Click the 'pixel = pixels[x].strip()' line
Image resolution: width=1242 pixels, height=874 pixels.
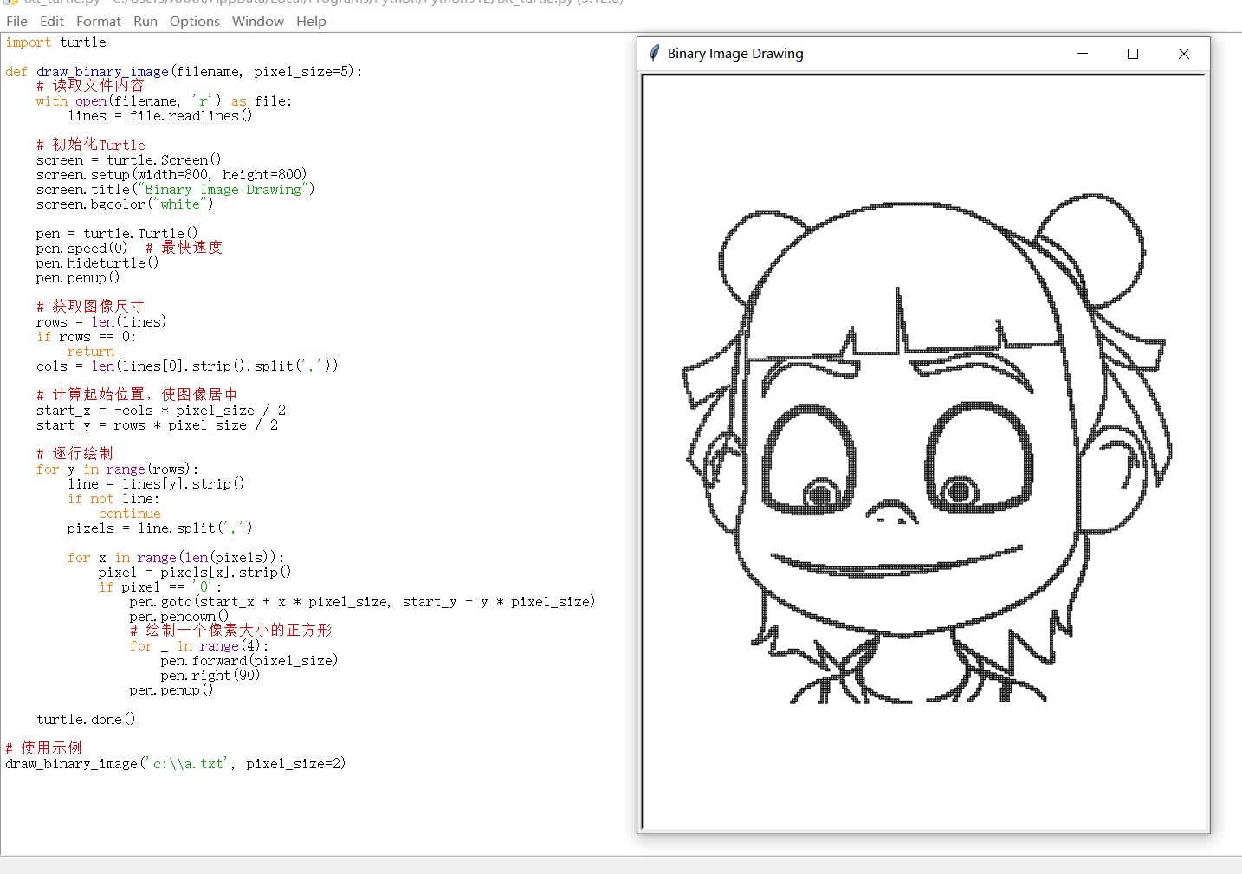[x=195, y=573]
